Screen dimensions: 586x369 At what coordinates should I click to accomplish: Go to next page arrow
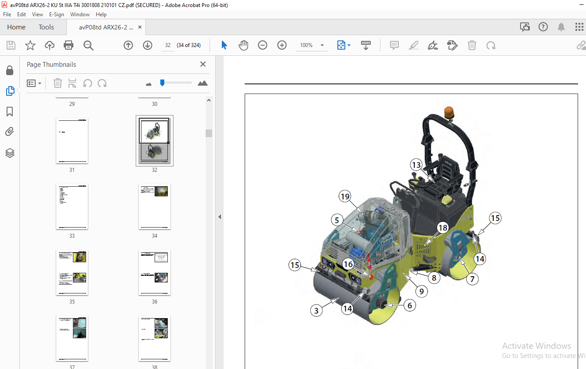[148, 45]
